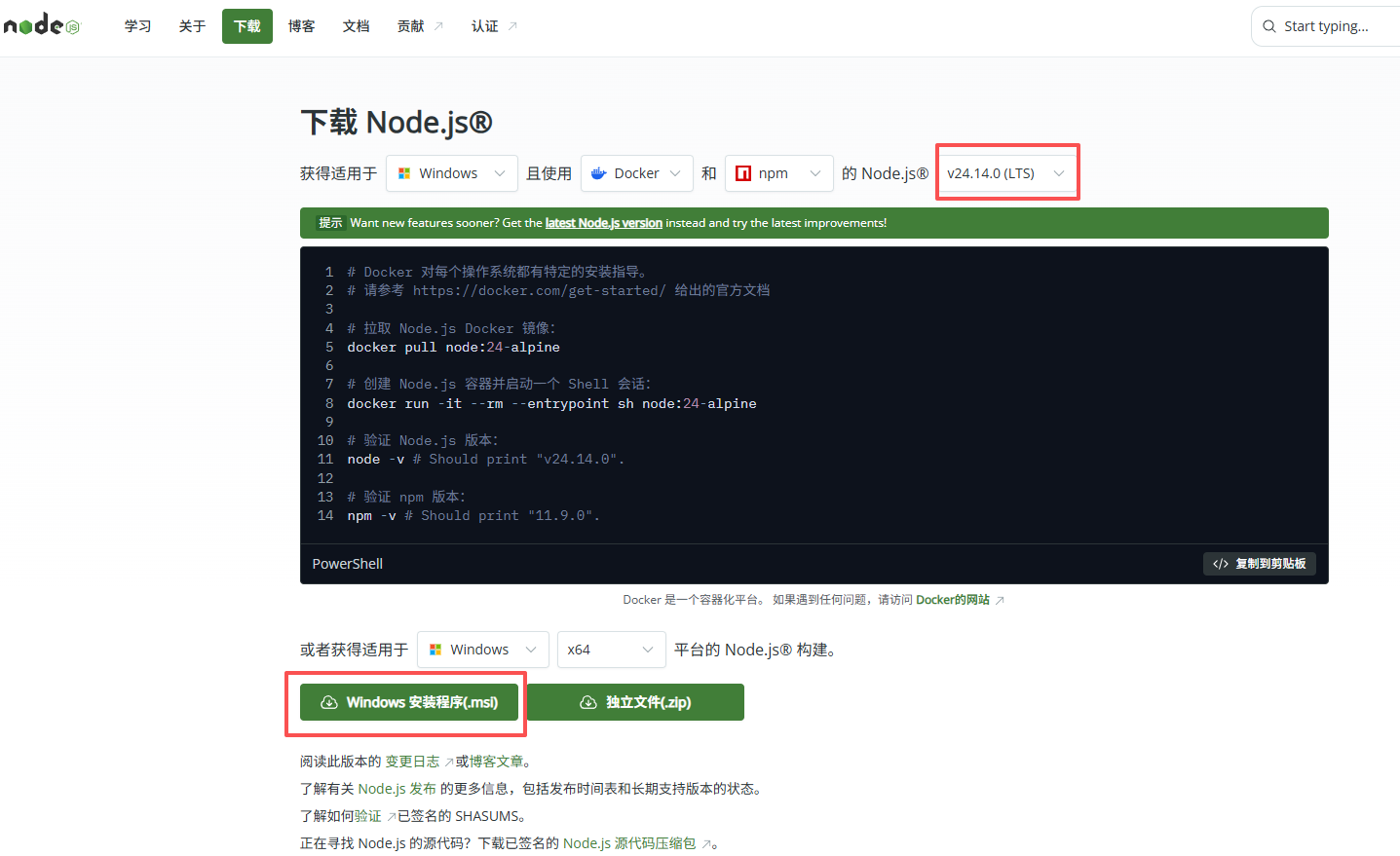This screenshot has width=1400, height=856.
Task: Click the PowerShell label under the code
Action: click(348, 564)
